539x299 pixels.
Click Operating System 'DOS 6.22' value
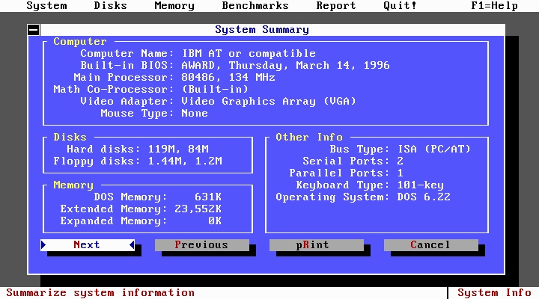tap(424, 197)
